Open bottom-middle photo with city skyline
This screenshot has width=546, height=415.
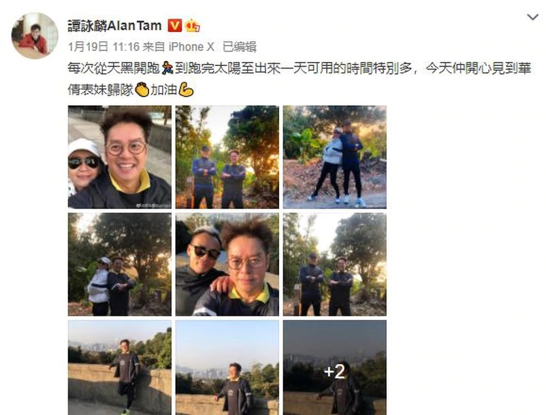pyautogui.click(x=227, y=367)
